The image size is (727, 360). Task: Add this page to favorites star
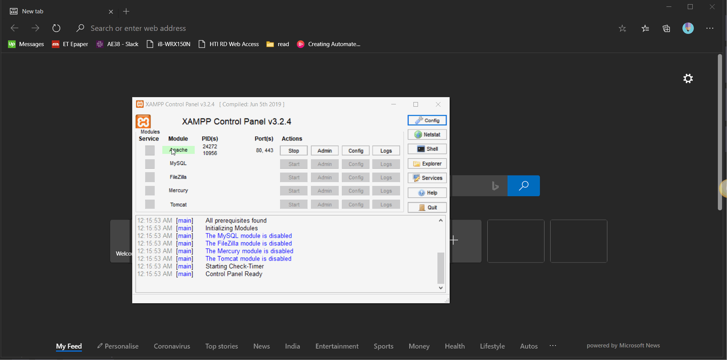pos(622,29)
